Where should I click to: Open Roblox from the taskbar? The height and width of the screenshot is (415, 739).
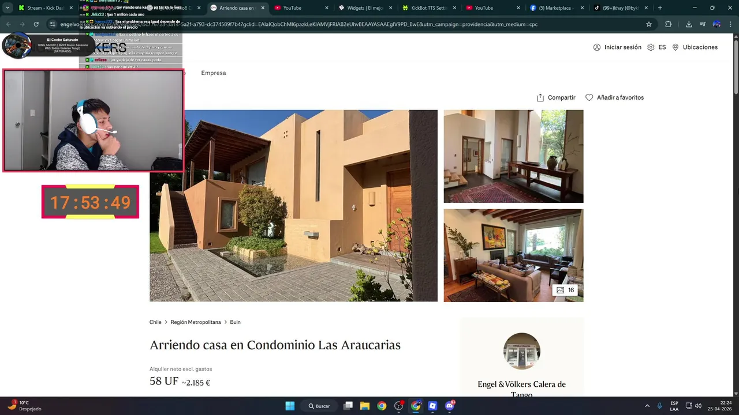432,406
